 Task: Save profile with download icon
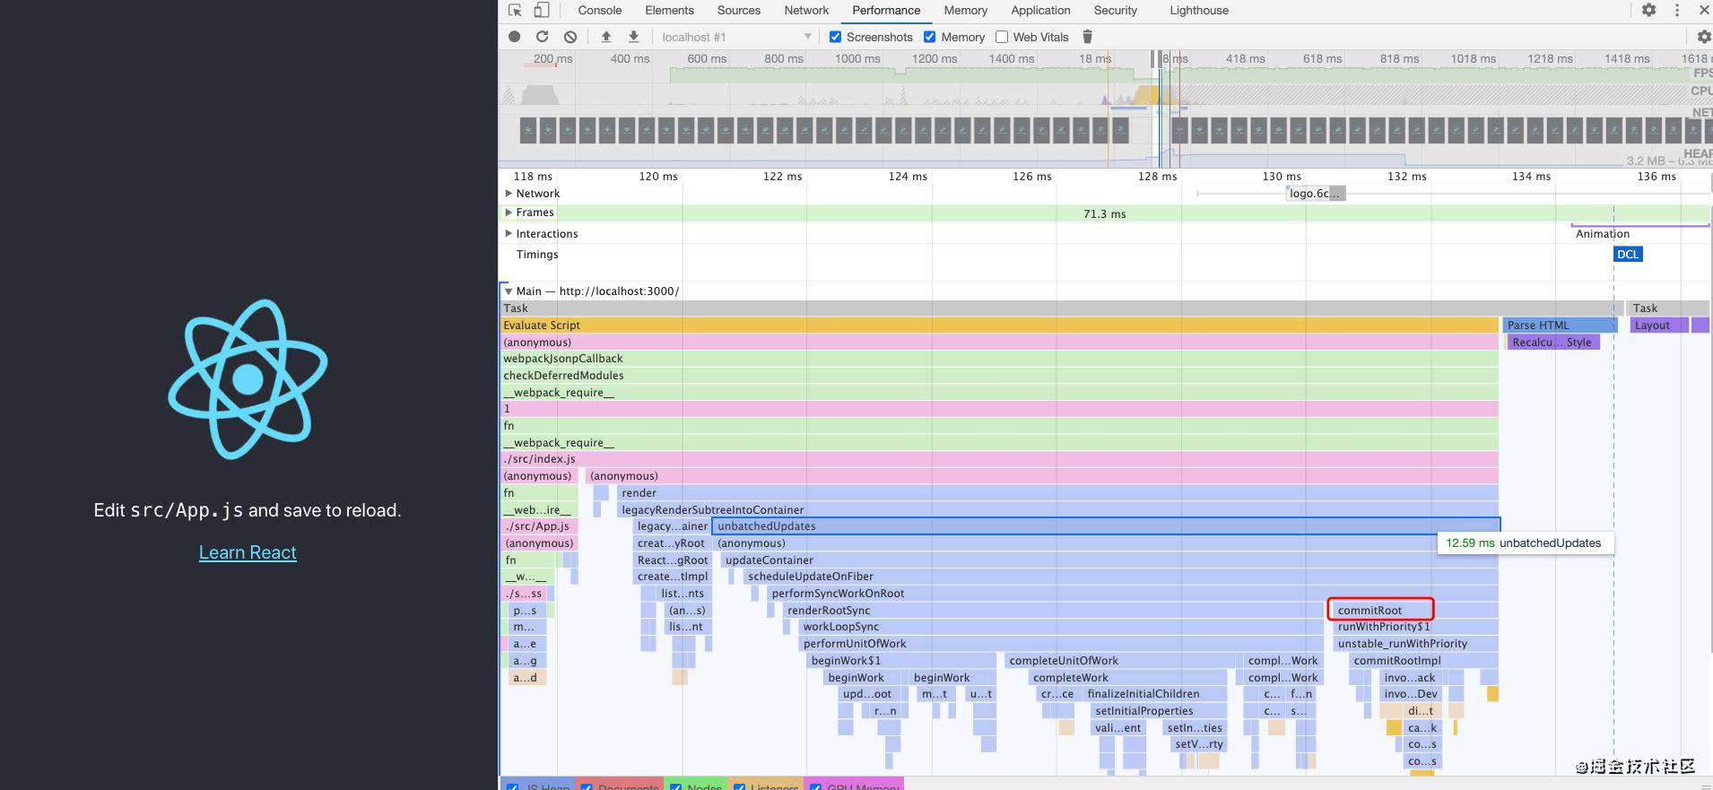pos(633,37)
